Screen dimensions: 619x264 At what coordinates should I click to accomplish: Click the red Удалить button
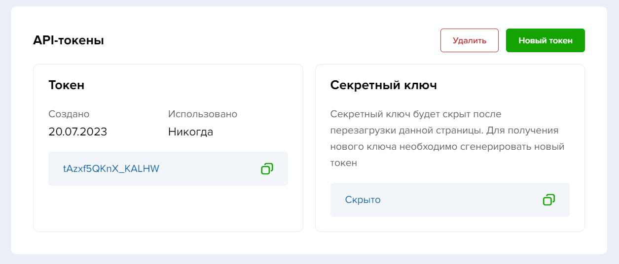[x=470, y=40]
